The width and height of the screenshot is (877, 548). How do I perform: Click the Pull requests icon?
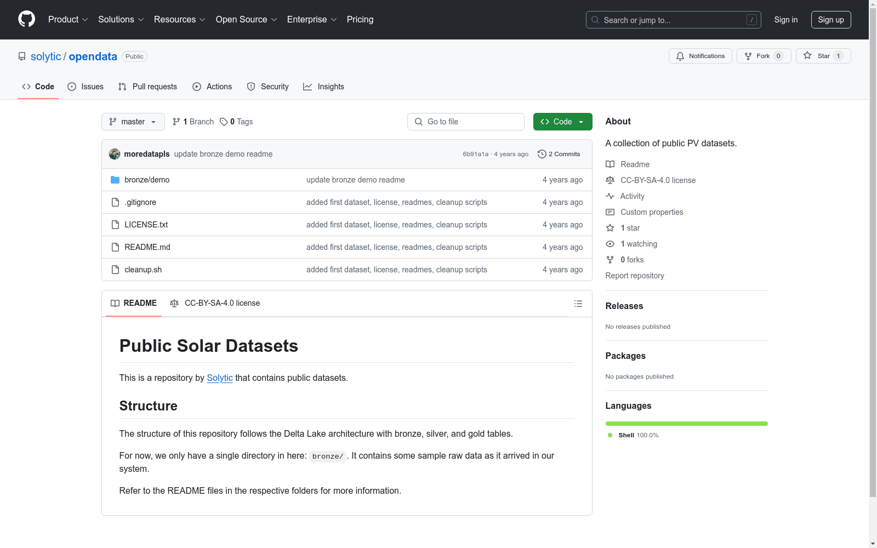122,87
